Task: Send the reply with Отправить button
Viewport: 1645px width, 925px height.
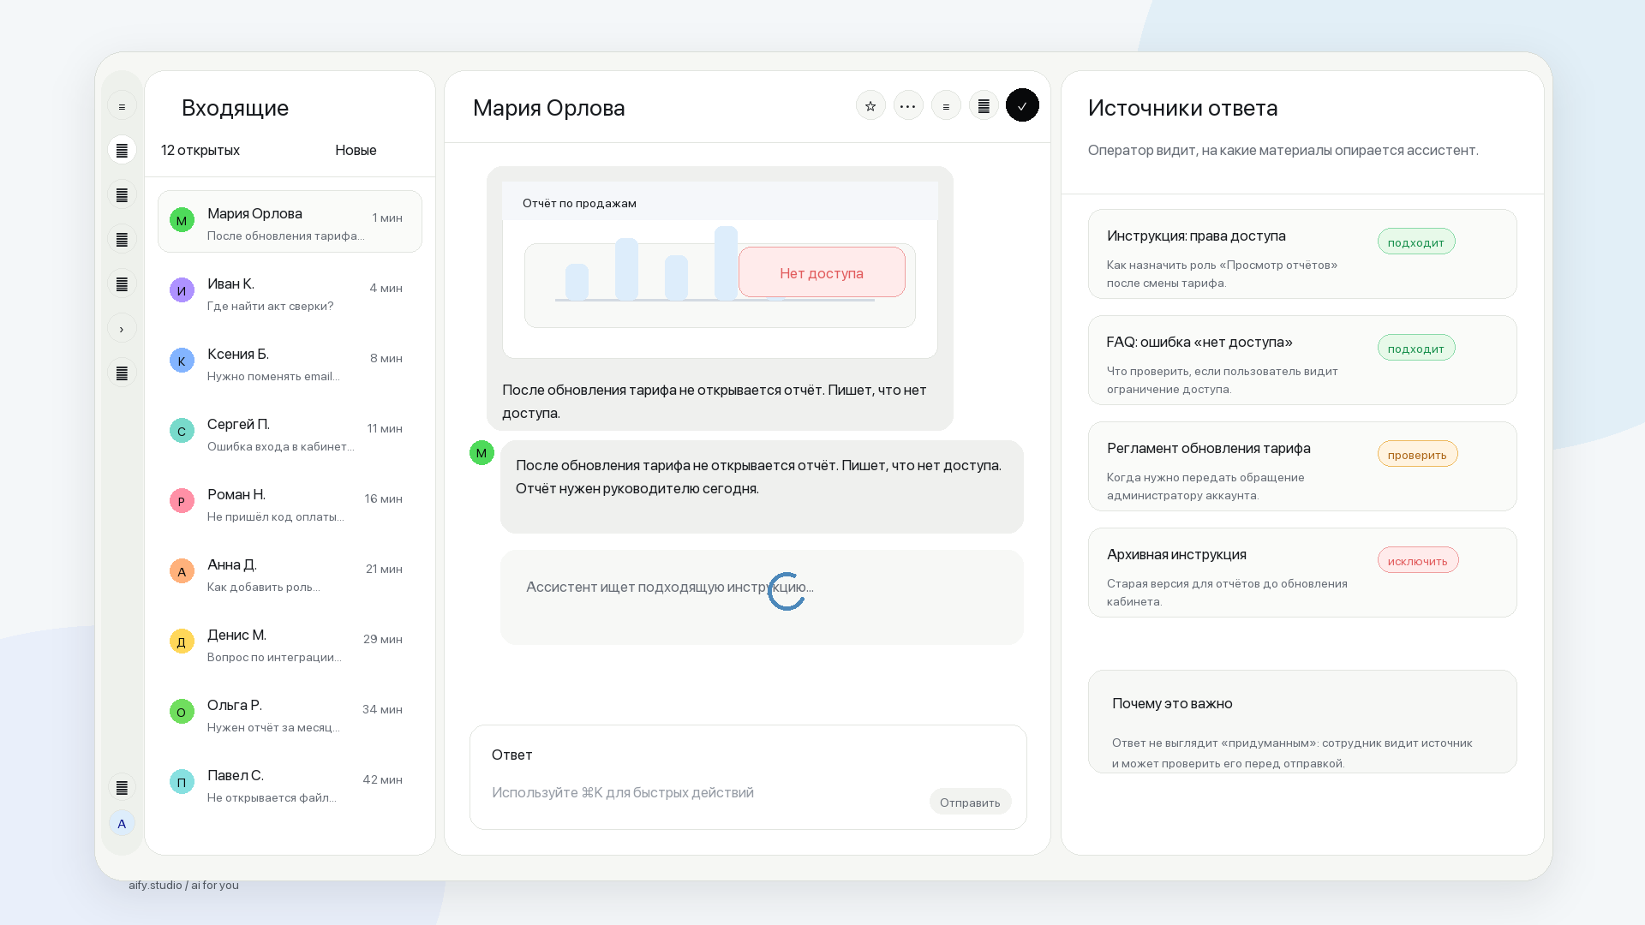Action: 970,803
